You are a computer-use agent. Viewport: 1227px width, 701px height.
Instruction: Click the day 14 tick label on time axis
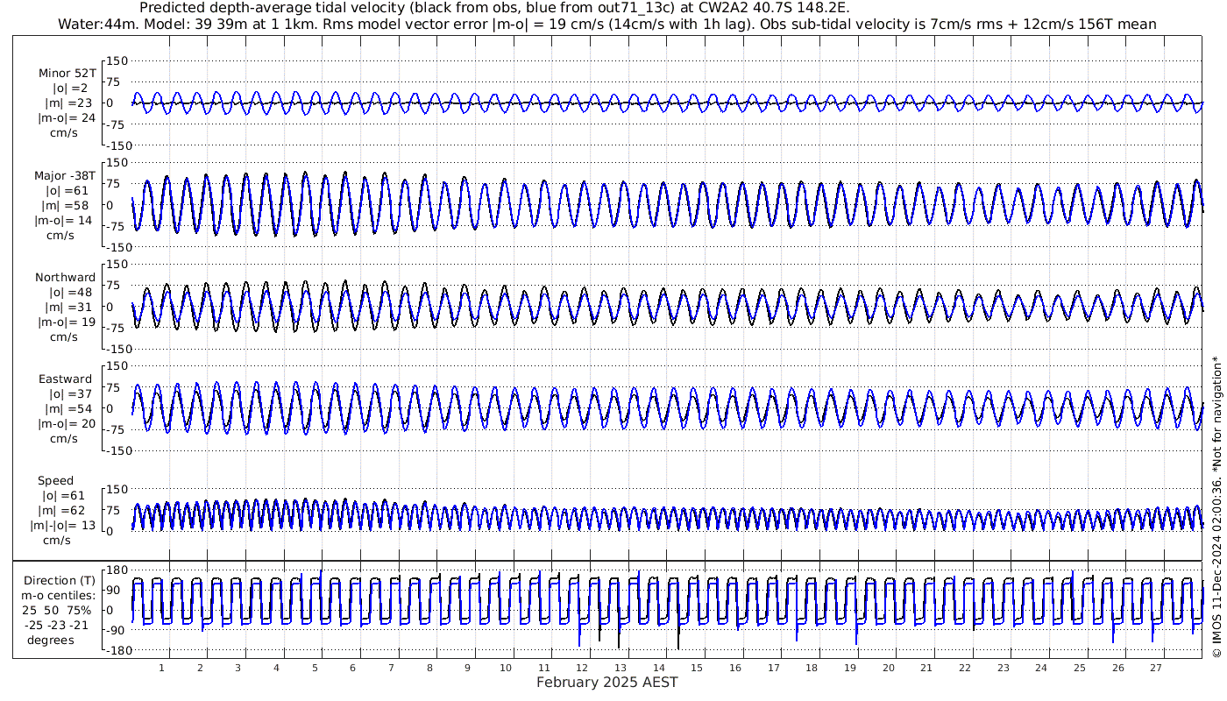[x=659, y=668]
